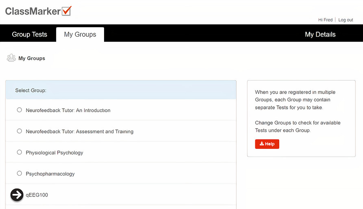363x209 pixels.
Task: Click the red Help button
Action: click(x=267, y=144)
